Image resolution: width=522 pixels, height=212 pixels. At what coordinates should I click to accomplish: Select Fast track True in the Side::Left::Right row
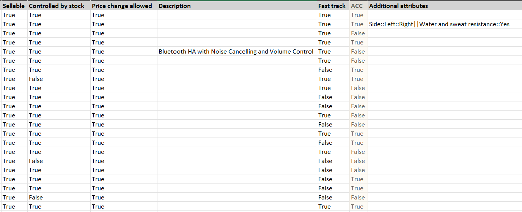[333, 24]
